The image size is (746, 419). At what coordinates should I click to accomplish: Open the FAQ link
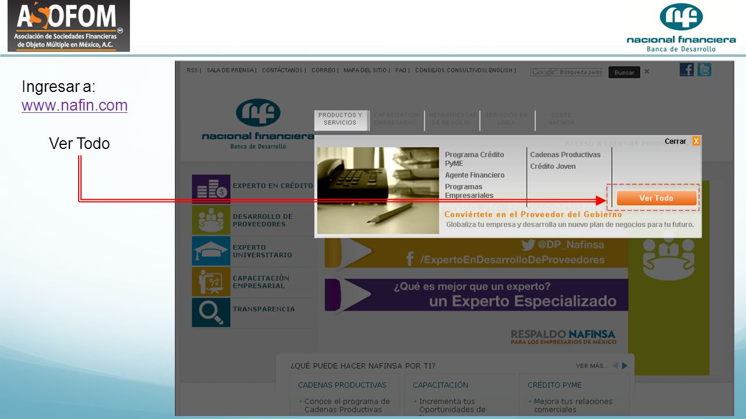[401, 70]
